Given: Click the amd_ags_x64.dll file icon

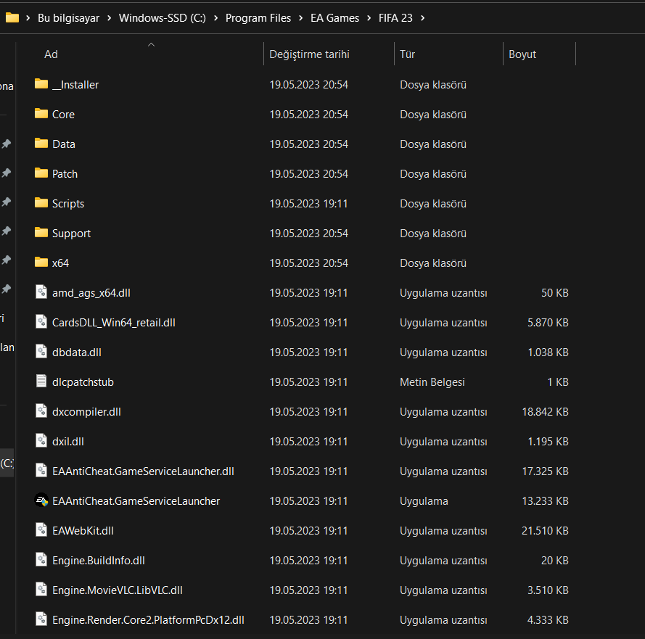Looking at the screenshot, I should (41, 292).
